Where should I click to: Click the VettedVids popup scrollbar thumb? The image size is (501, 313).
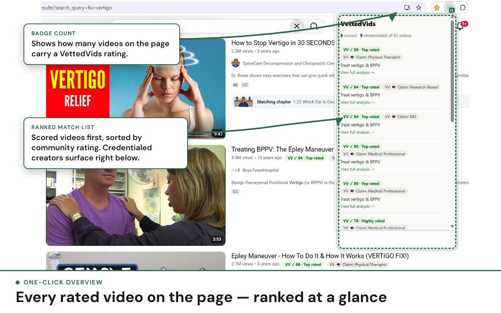click(x=452, y=70)
